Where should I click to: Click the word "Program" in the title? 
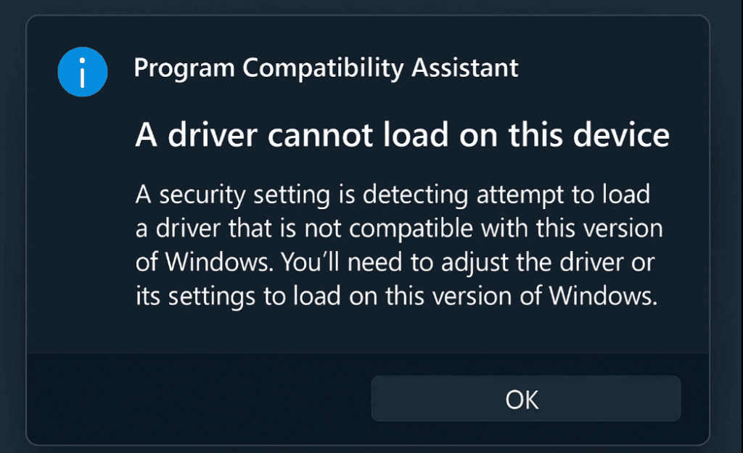coord(185,68)
